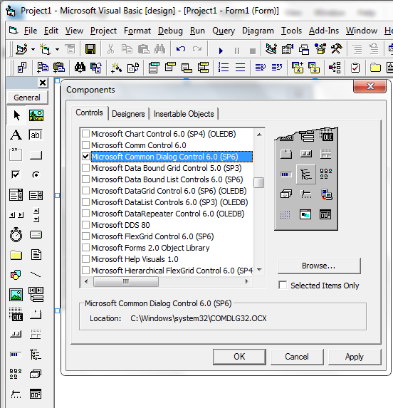Click list scroll down arrow
This screenshot has width=393, height=408.
coord(259,270)
